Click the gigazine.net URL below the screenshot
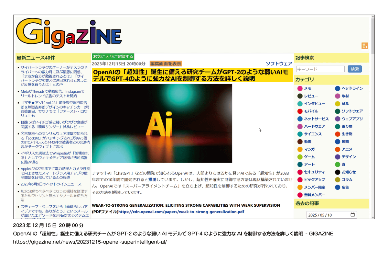Screen dimensions: 388x275 [x=90, y=242]
